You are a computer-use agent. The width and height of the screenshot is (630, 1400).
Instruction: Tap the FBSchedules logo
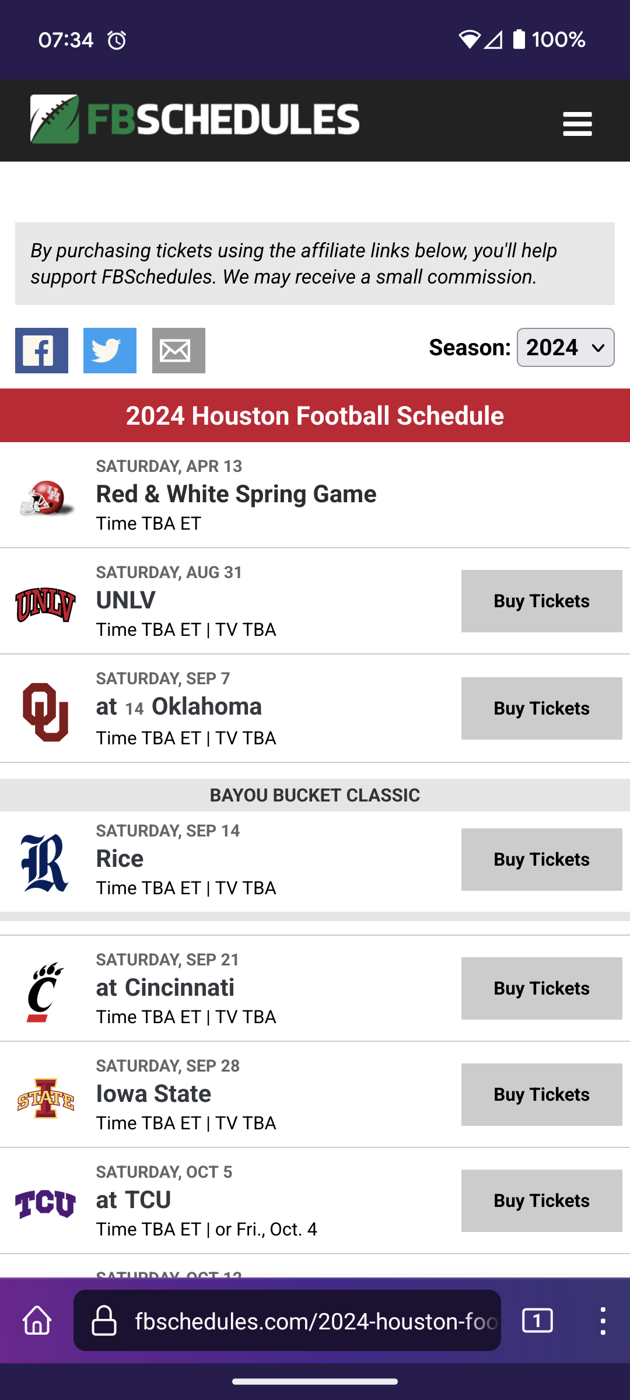[x=194, y=120]
